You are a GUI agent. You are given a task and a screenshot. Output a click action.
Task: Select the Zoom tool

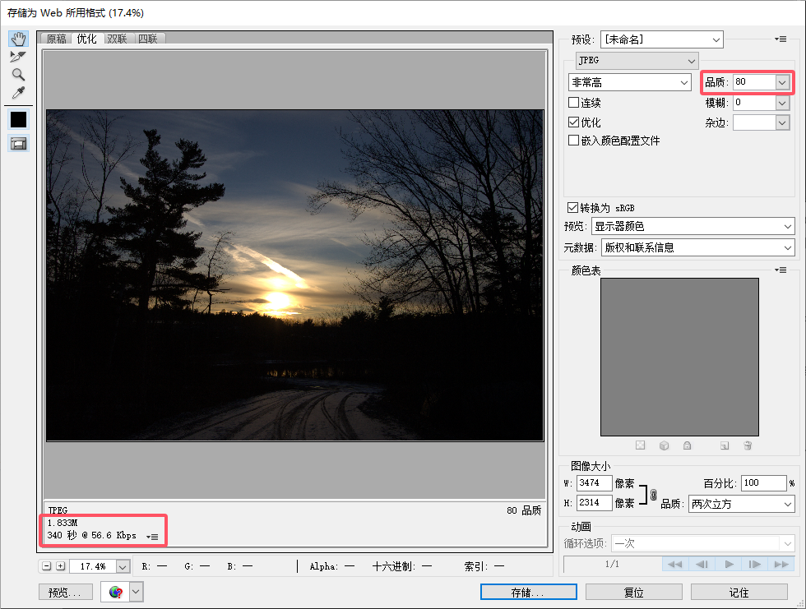click(18, 75)
